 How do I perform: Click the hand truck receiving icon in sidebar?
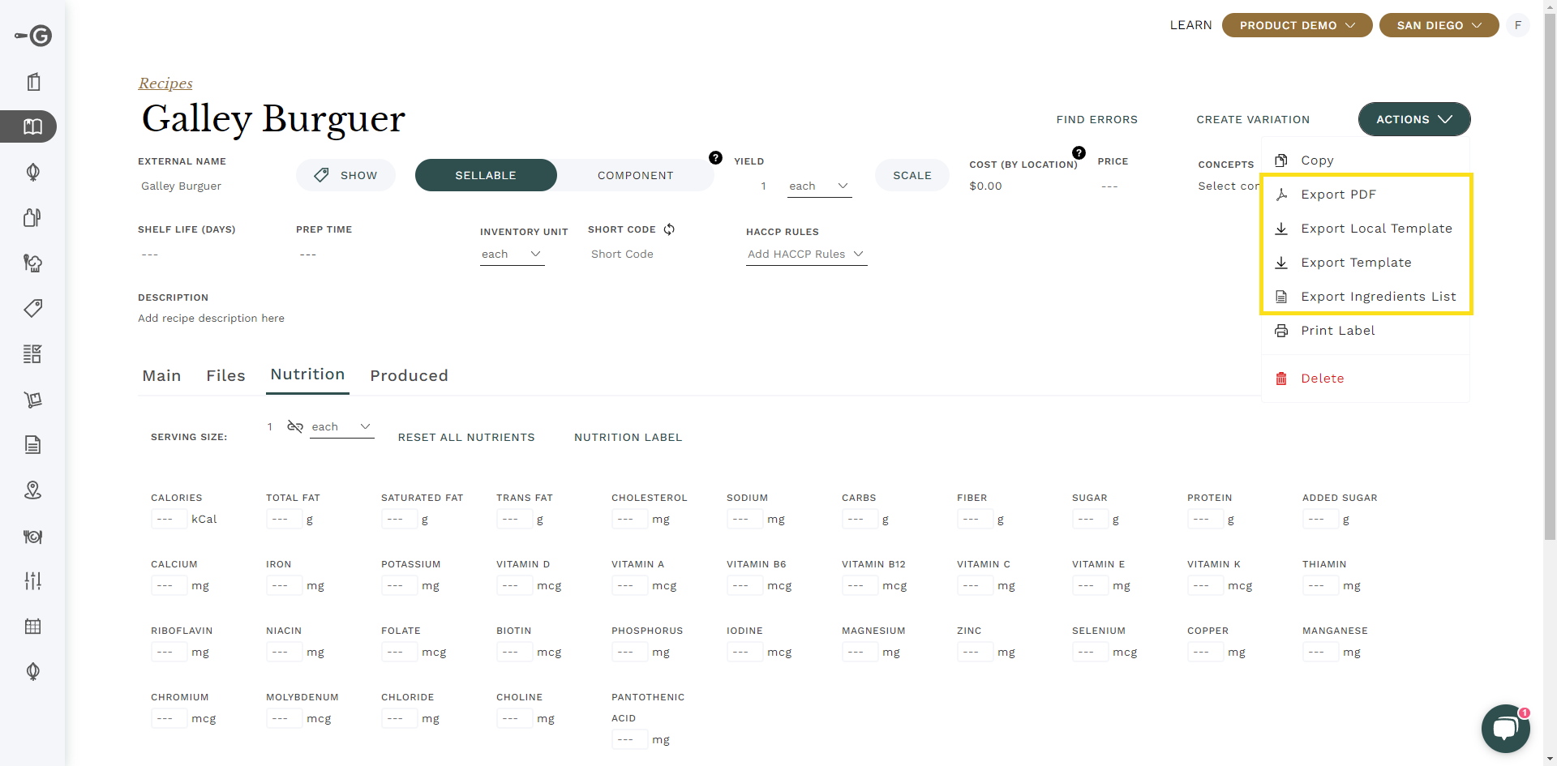tap(32, 399)
